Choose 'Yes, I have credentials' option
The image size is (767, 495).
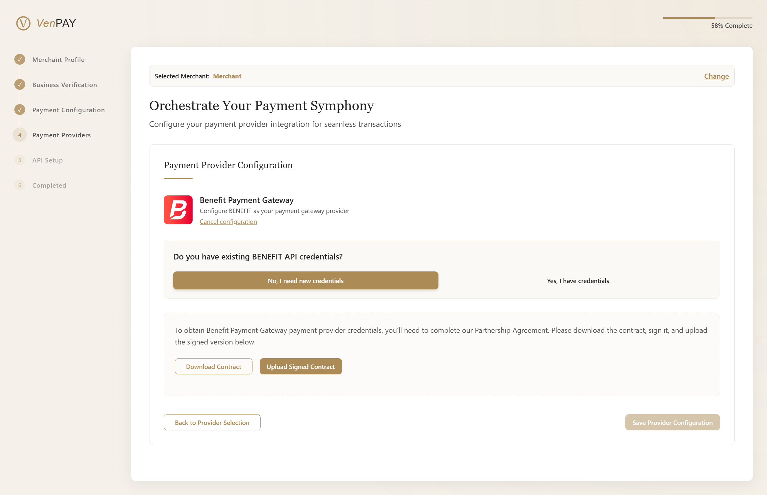[x=578, y=281]
